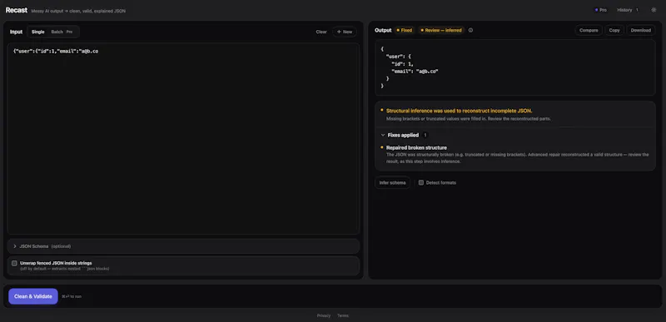The width and height of the screenshot is (666, 322).
Task: Open the Privacy link
Action: [324, 315]
